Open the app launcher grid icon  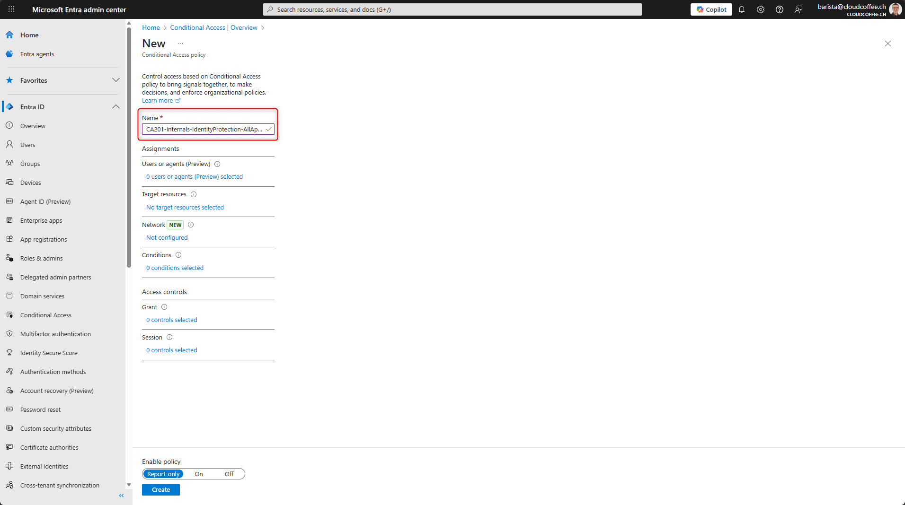pos(11,9)
